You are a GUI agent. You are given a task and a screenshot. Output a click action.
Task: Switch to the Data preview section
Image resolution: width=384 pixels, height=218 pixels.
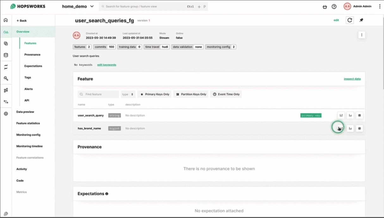(x=25, y=112)
